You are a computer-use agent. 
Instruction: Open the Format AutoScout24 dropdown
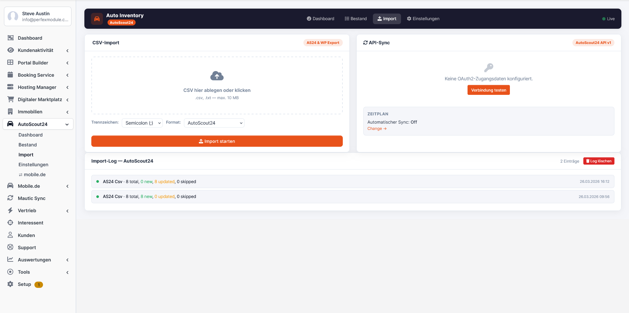(x=214, y=123)
